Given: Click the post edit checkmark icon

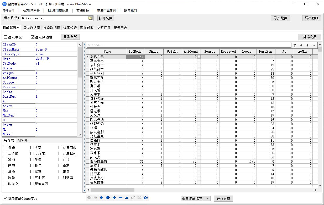Looking at the screenshot, I should click(x=133, y=198).
